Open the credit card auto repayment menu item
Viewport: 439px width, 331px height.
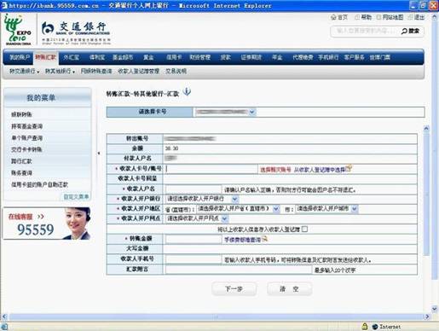(x=40, y=184)
